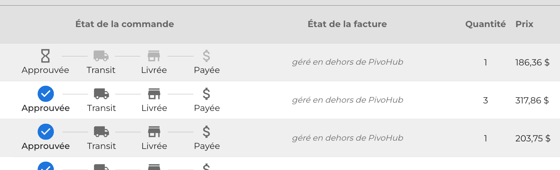The image size is (560, 170).
Task: Click the hourglass Approuvée icon in first row
Action: [45, 56]
